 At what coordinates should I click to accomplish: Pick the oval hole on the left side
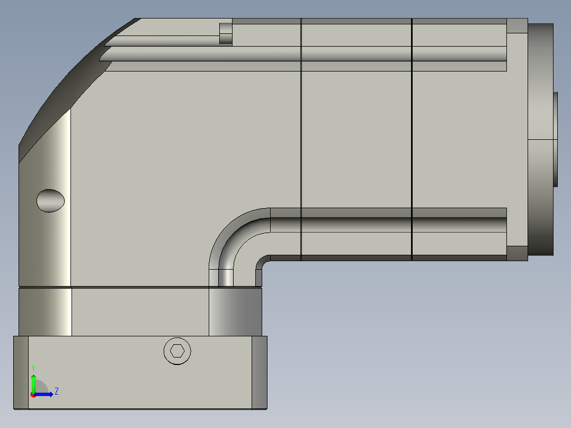pos(51,201)
